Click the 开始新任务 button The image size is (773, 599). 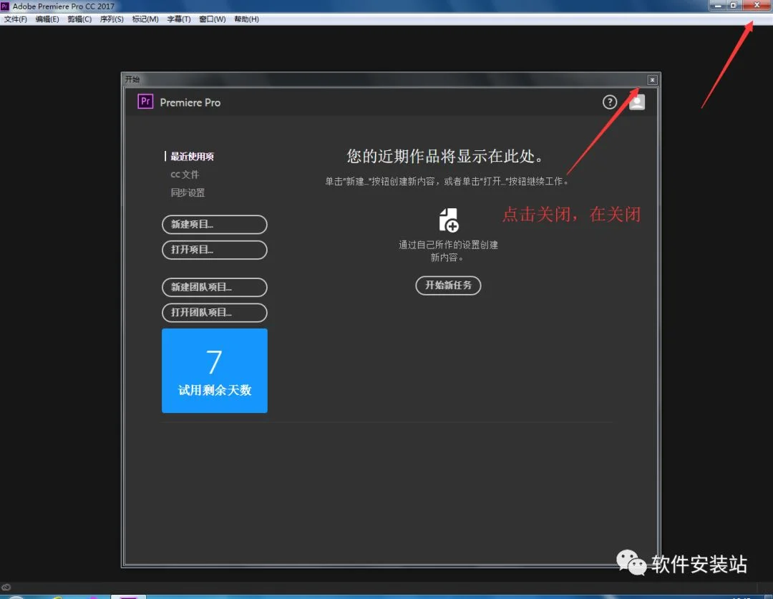click(448, 286)
